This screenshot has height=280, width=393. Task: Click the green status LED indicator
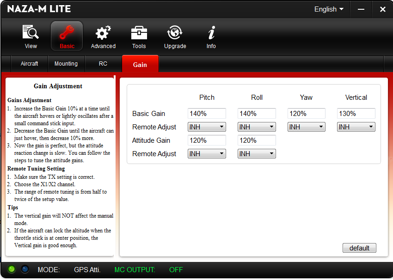pyautogui.click(x=12, y=269)
